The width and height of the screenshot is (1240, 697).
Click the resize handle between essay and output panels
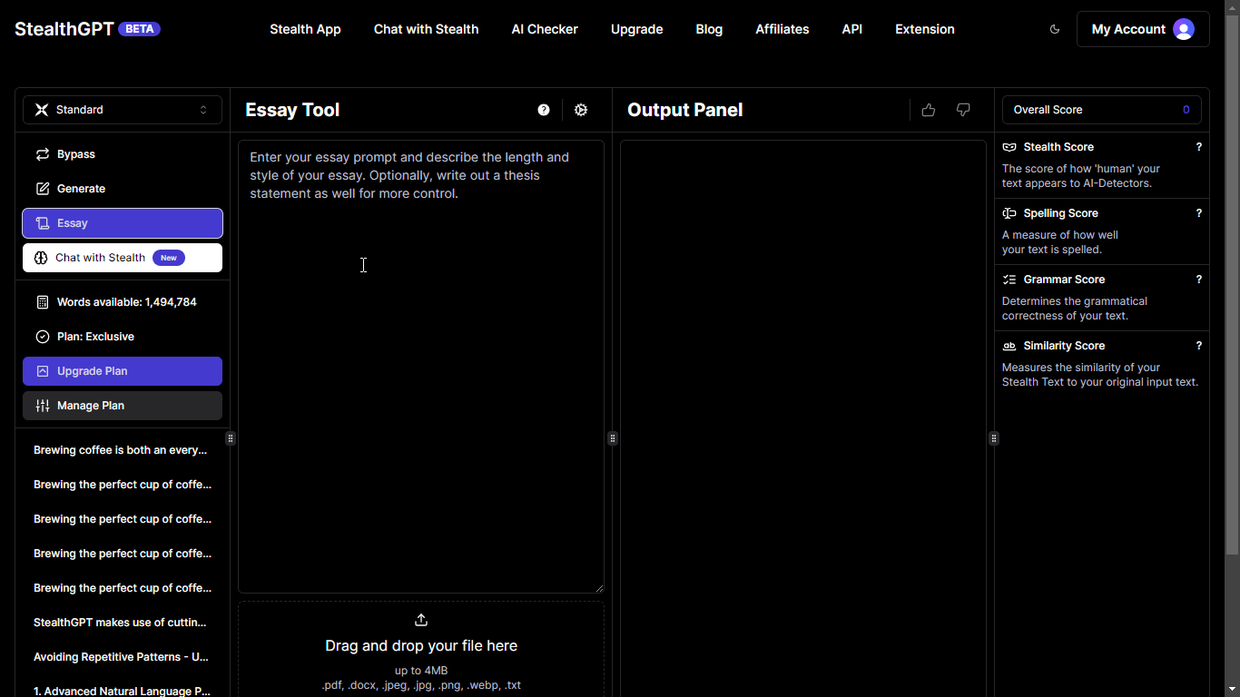coord(613,438)
